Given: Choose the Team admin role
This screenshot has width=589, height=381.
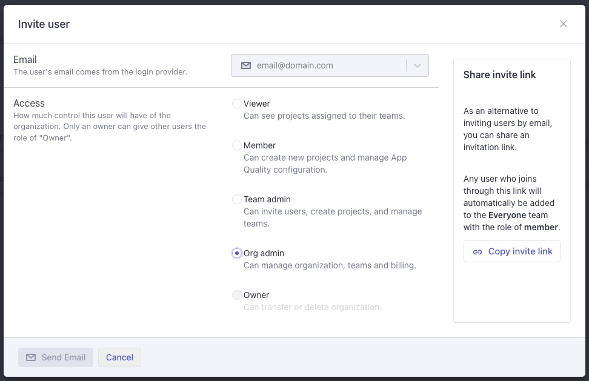Looking at the screenshot, I should pos(236,199).
